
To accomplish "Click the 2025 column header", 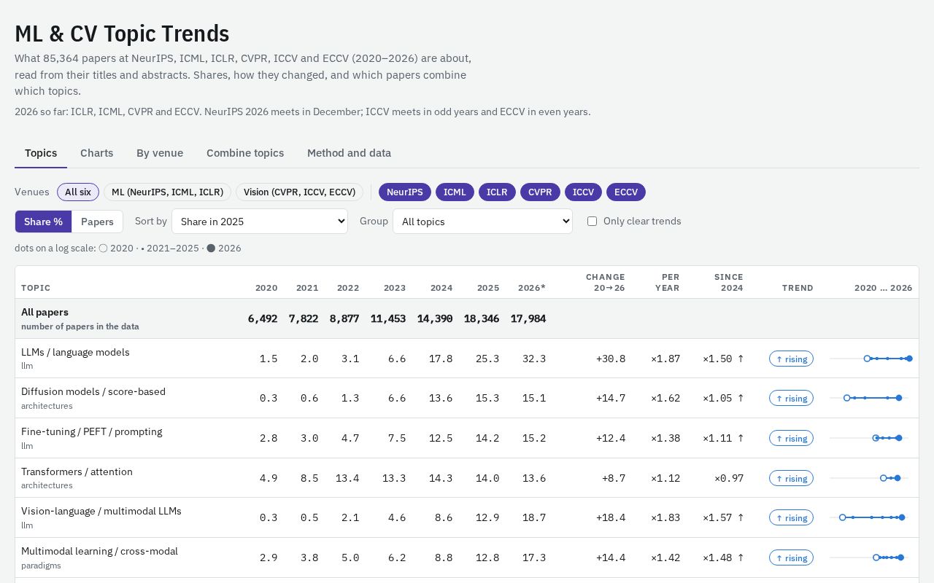I will click(488, 288).
